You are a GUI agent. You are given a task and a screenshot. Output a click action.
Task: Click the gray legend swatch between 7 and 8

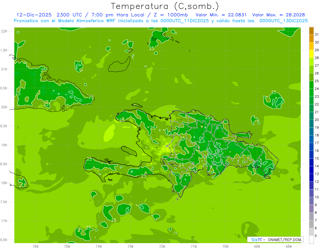coord(311,217)
